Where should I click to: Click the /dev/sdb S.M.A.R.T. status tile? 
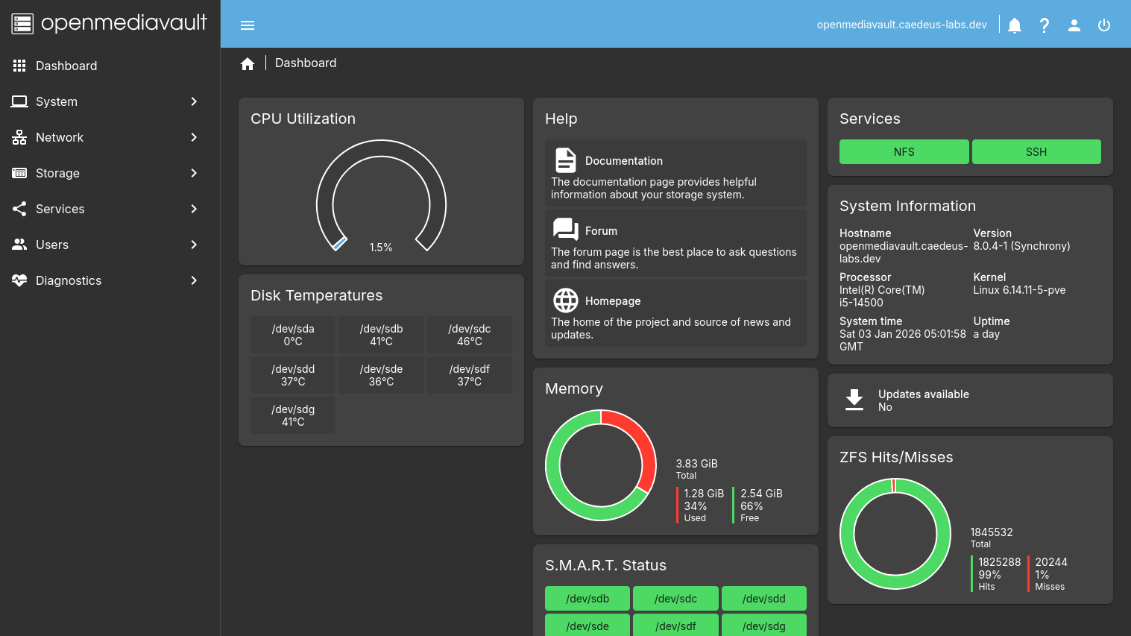pos(587,599)
